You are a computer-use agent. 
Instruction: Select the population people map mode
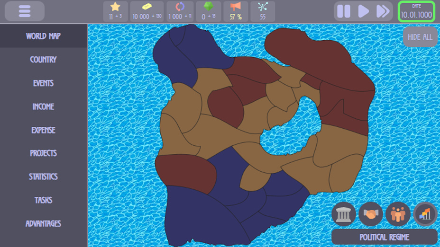click(398, 214)
